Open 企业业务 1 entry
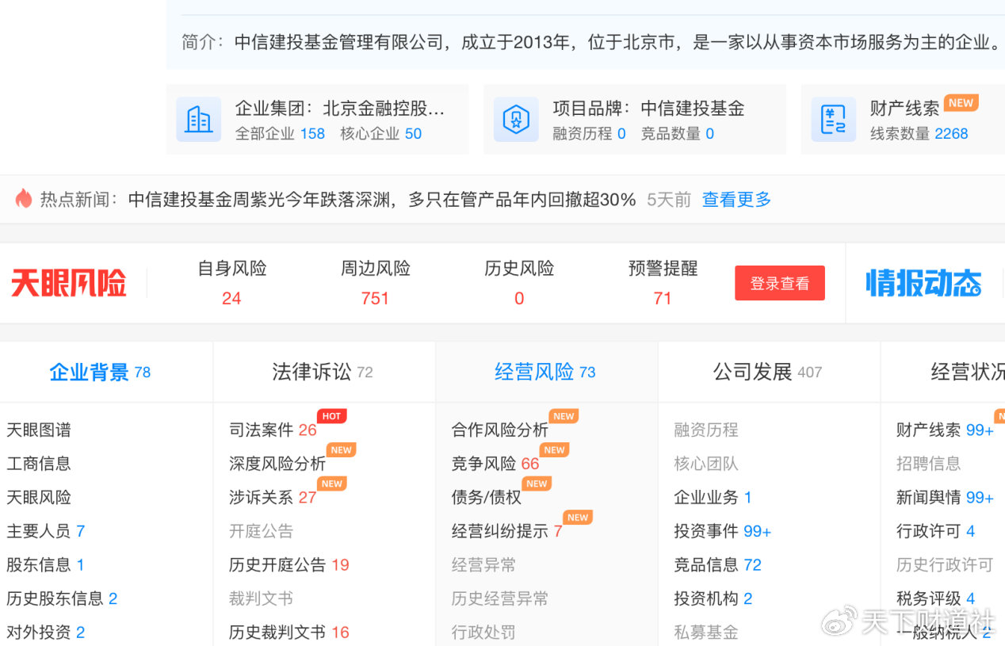Viewport: 1005px width, 646px height. pyautogui.click(x=713, y=497)
